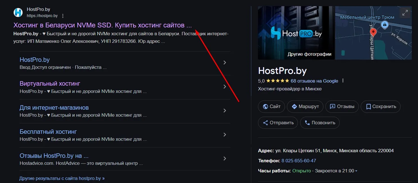Click the Отправить share button
The height and width of the screenshot is (183, 418).
coord(278,123)
